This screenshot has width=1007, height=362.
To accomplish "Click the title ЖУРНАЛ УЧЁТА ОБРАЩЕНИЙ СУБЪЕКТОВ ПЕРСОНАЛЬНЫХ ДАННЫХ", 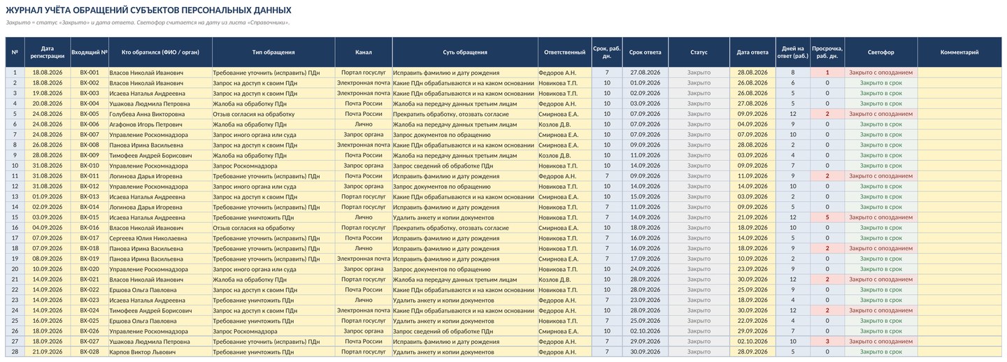I will pos(149,10).
